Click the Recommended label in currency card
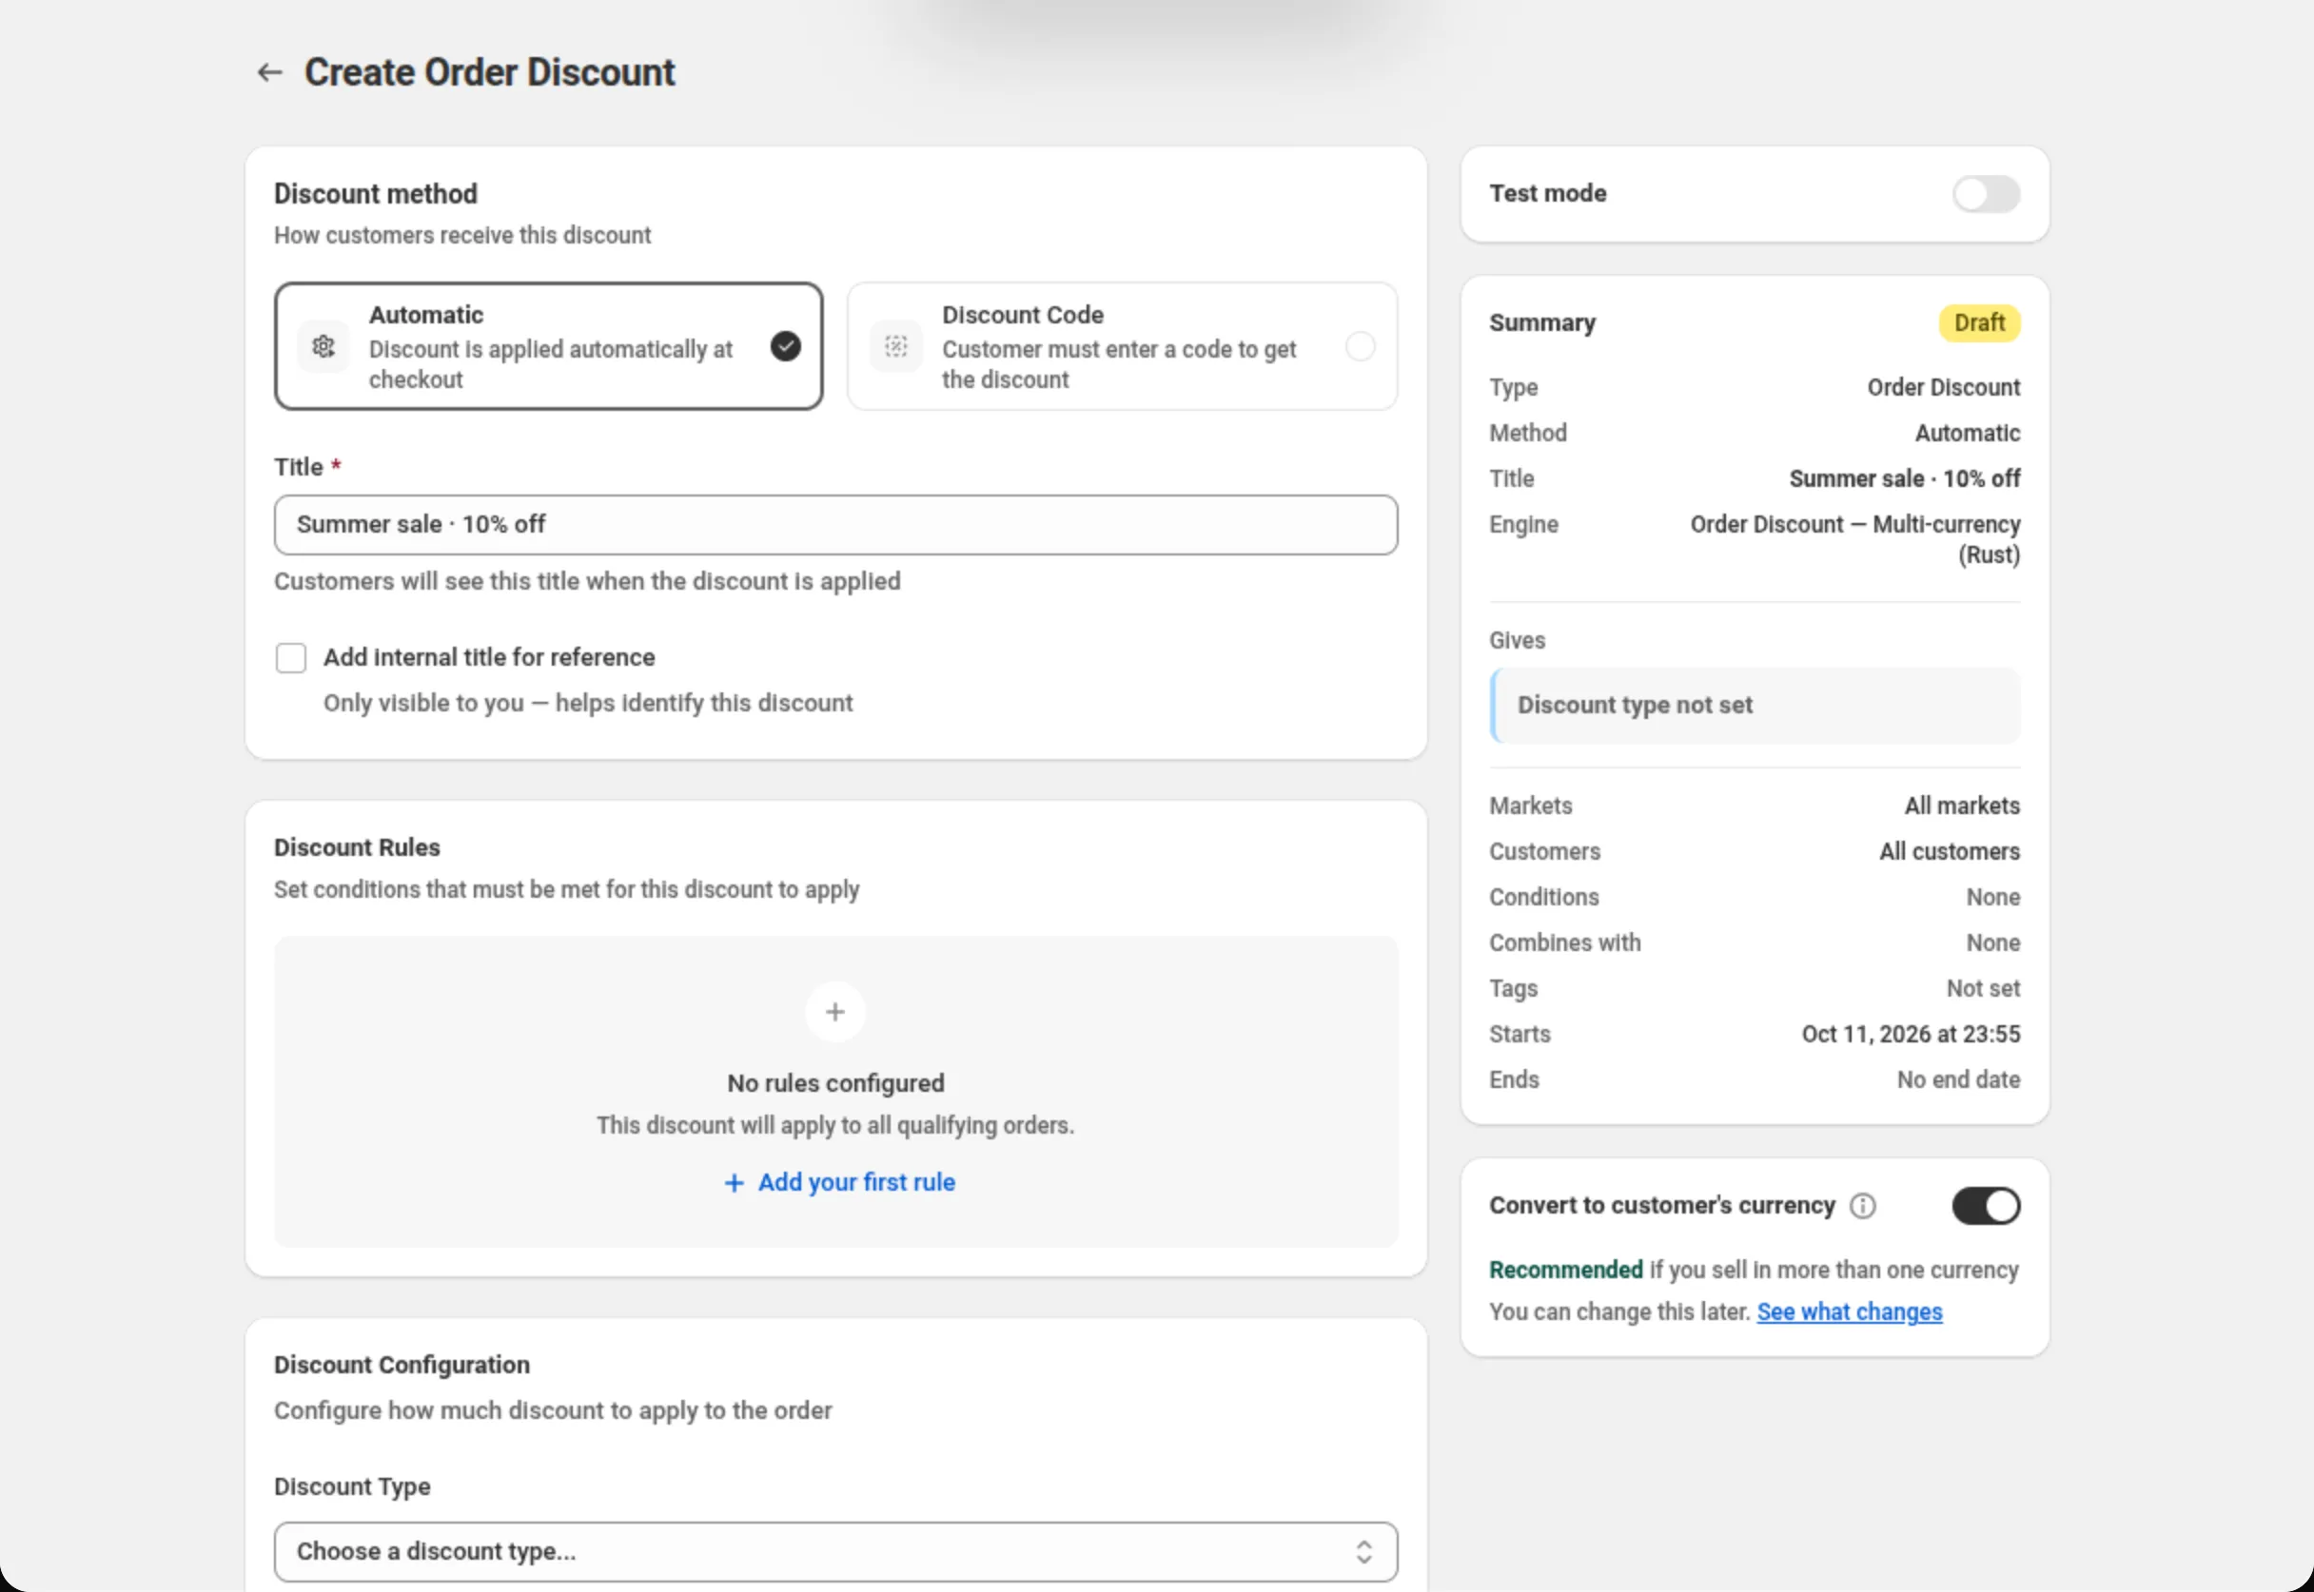The image size is (2314, 1592). (1565, 1270)
